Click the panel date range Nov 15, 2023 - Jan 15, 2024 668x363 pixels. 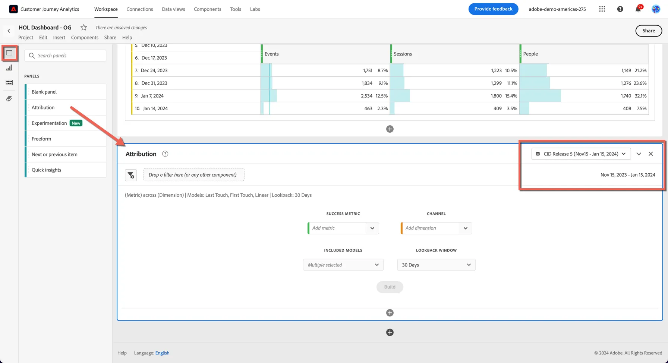tap(628, 175)
